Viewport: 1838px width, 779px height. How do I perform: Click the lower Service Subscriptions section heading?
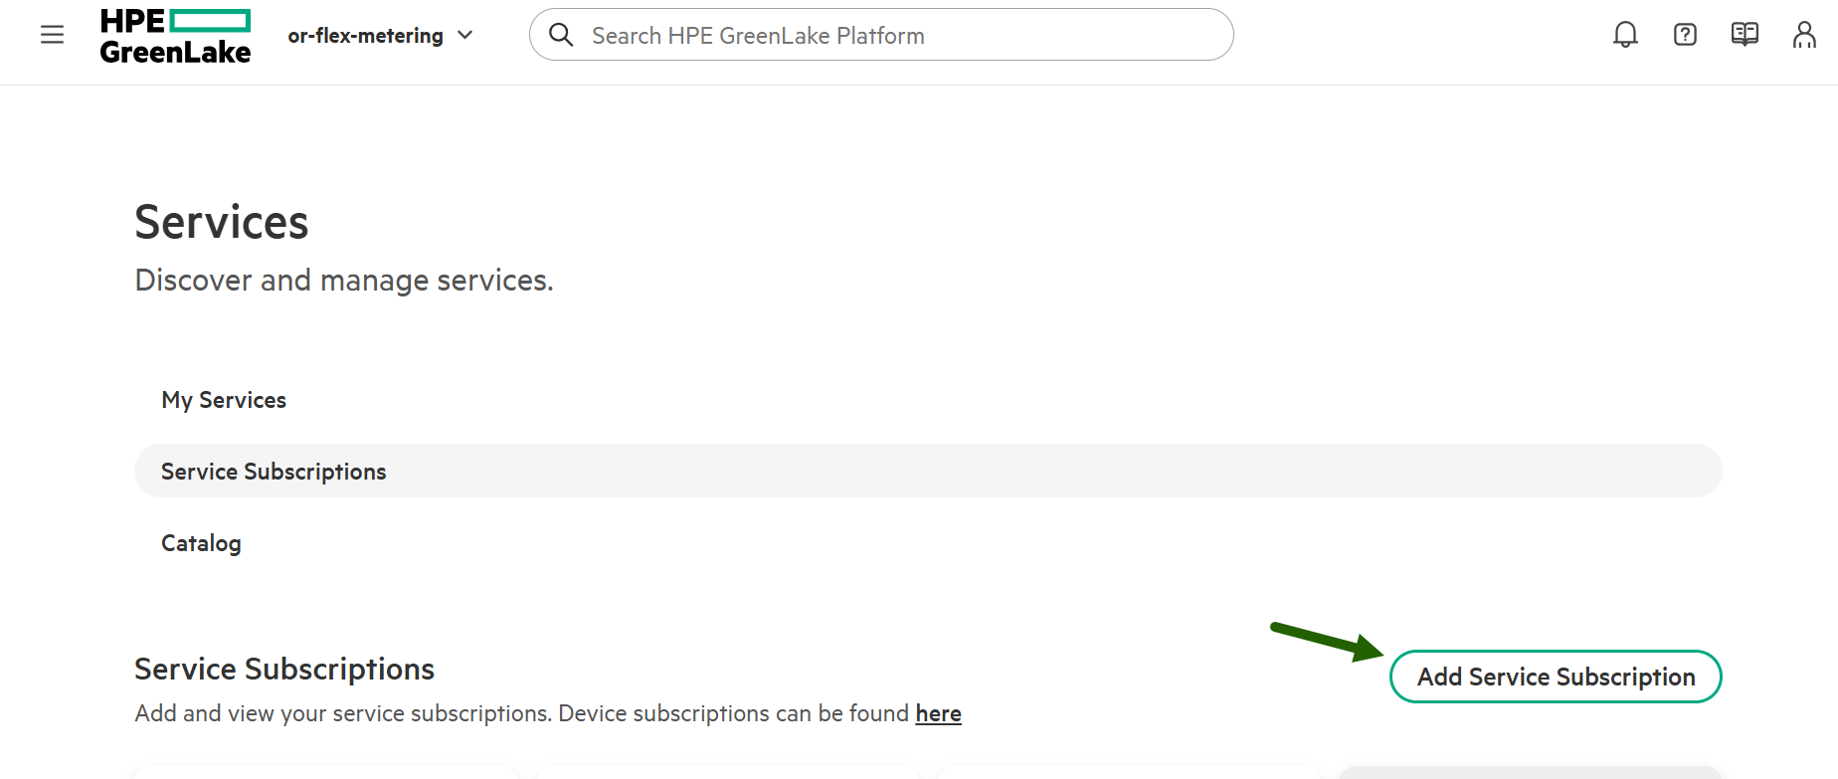284,669
